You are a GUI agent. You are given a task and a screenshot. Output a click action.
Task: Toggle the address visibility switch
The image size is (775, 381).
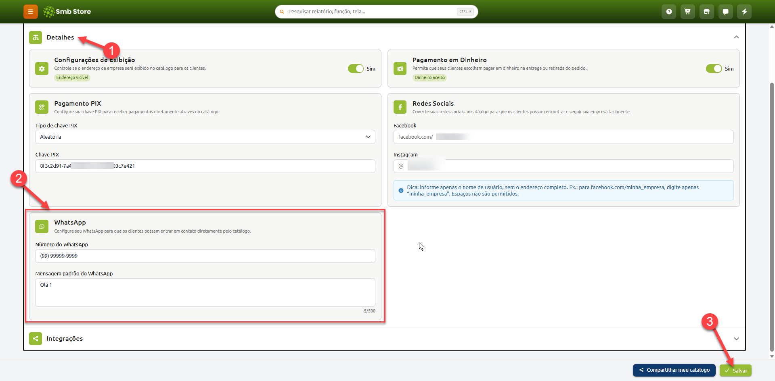click(x=356, y=69)
